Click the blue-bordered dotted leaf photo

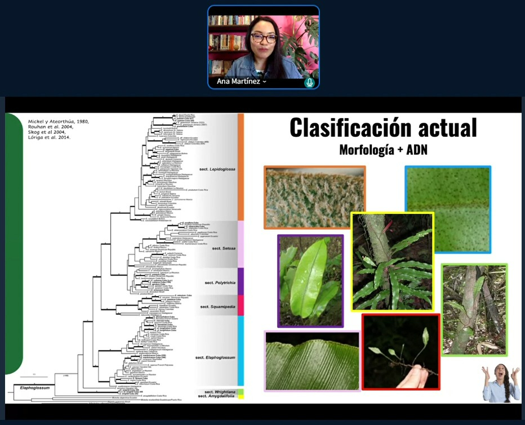click(448, 209)
